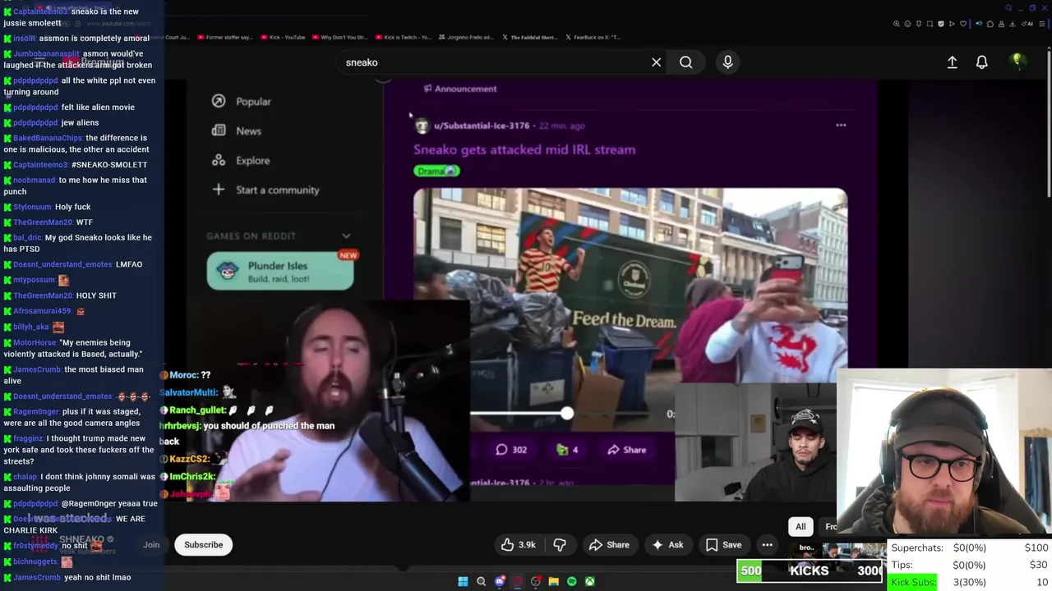Viewport: 1052px width, 591px height.
Task: Switch to tab Former staffer say...
Action: coord(224,37)
